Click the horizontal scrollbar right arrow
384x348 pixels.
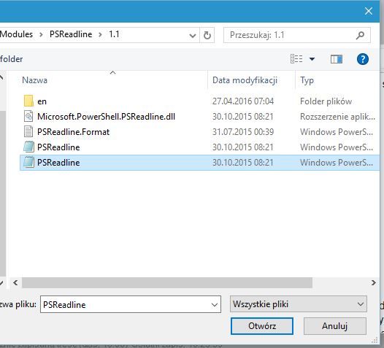pos(374,283)
